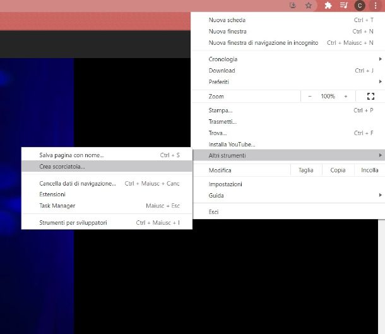Select Crea scorciatoia...
Viewport: 385px width, 334px height.
tap(107, 166)
